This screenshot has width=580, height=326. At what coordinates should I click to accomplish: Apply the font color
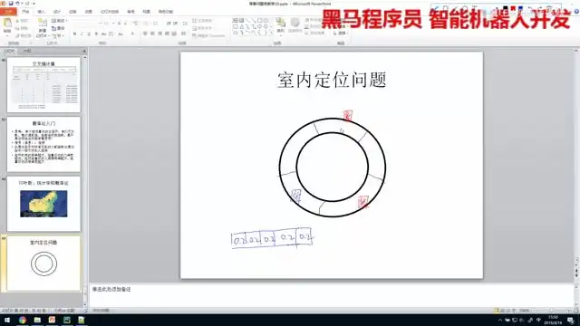[132, 34]
